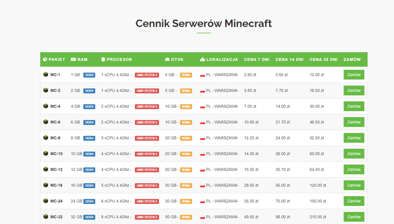
Task: Order the MC-4 package with Zamów
Action: coord(354,106)
